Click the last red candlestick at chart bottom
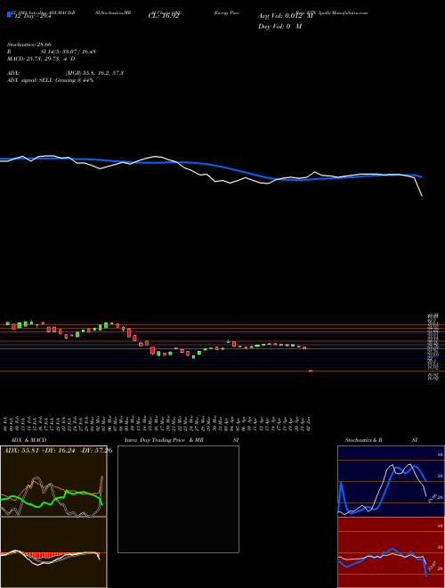This screenshot has height=588, width=445. click(311, 371)
